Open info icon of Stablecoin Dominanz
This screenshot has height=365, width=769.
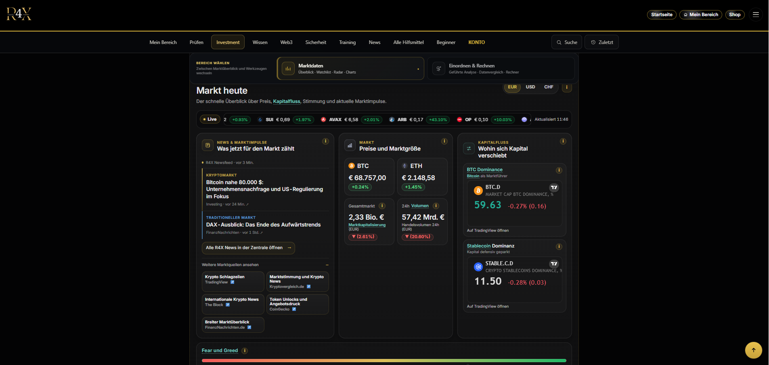(x=559, y=247)
